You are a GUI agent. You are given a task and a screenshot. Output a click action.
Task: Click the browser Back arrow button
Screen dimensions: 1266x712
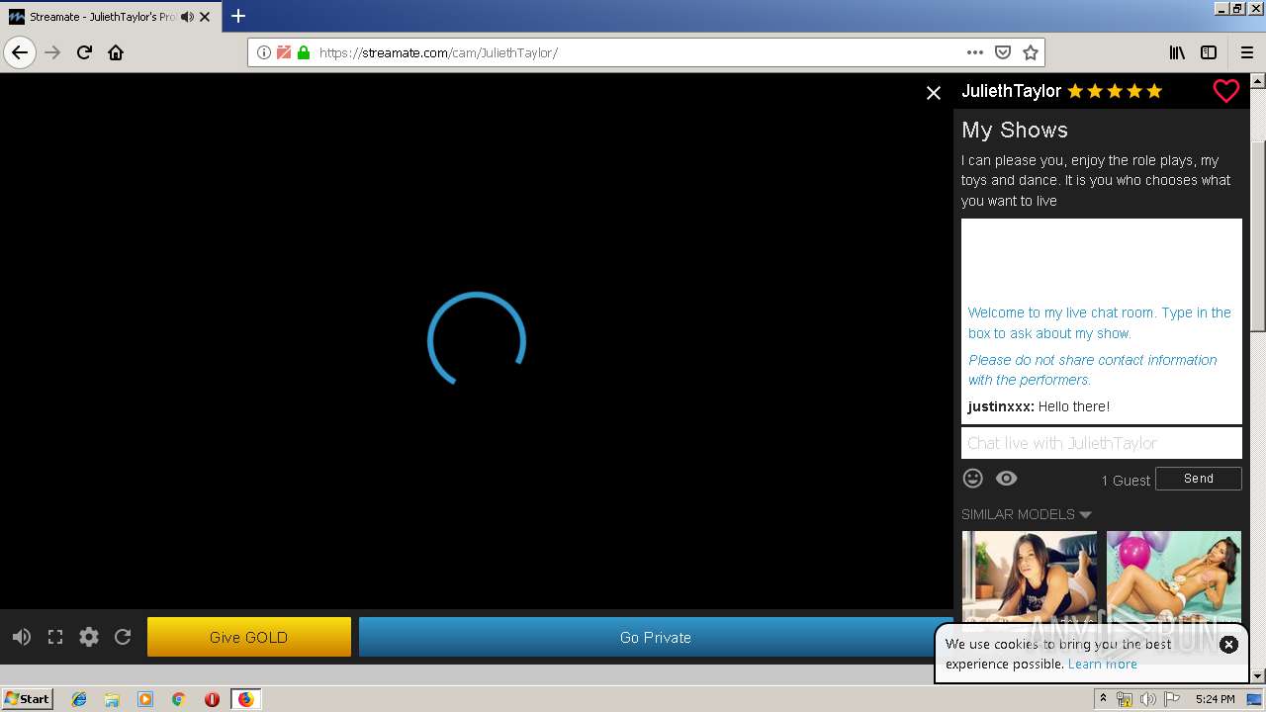click(20, 52)
